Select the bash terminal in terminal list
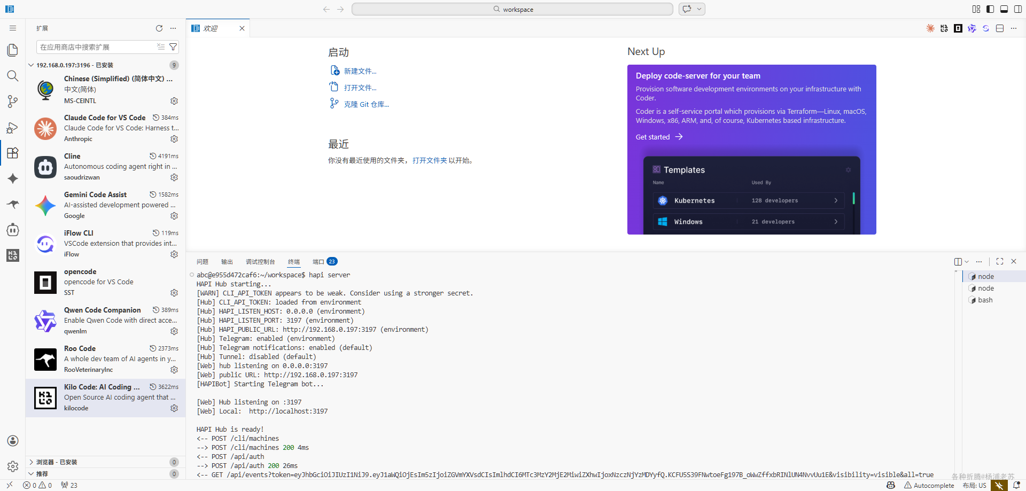The width and height of the screenshot is (1026, 491). [994, 300]
